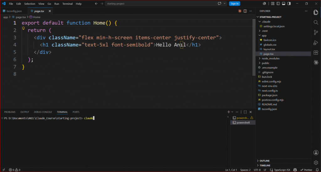Viewport: 321px width, 172px height.
Task: Open package.json in the explorer
Action: click(269, 95)
